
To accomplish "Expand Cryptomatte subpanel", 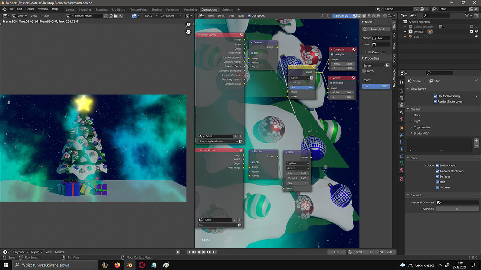I will (x=411, y=127).
